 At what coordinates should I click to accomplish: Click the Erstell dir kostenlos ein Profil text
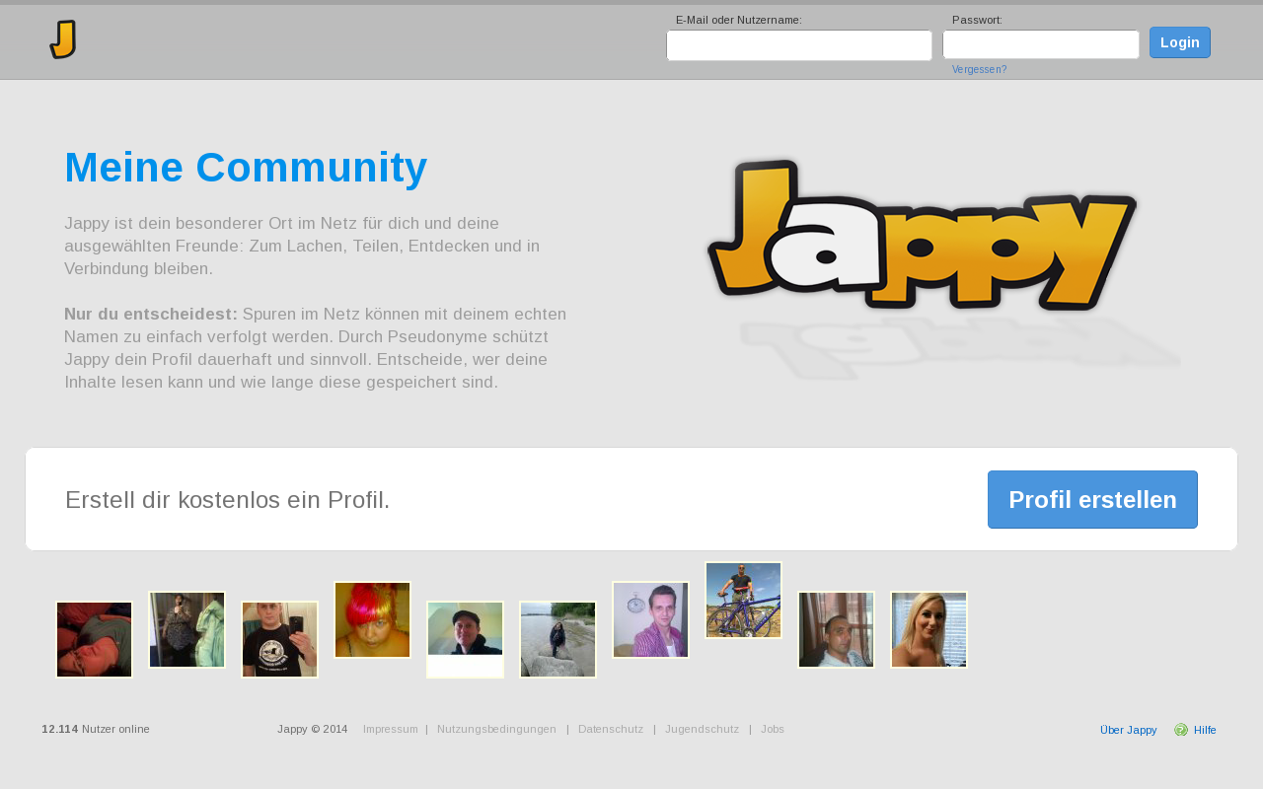(228, 500)
